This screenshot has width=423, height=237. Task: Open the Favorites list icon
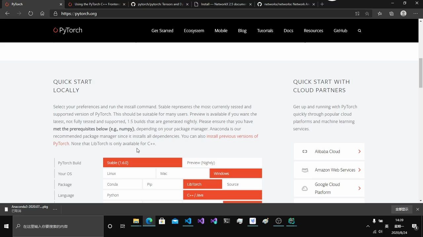380,13
